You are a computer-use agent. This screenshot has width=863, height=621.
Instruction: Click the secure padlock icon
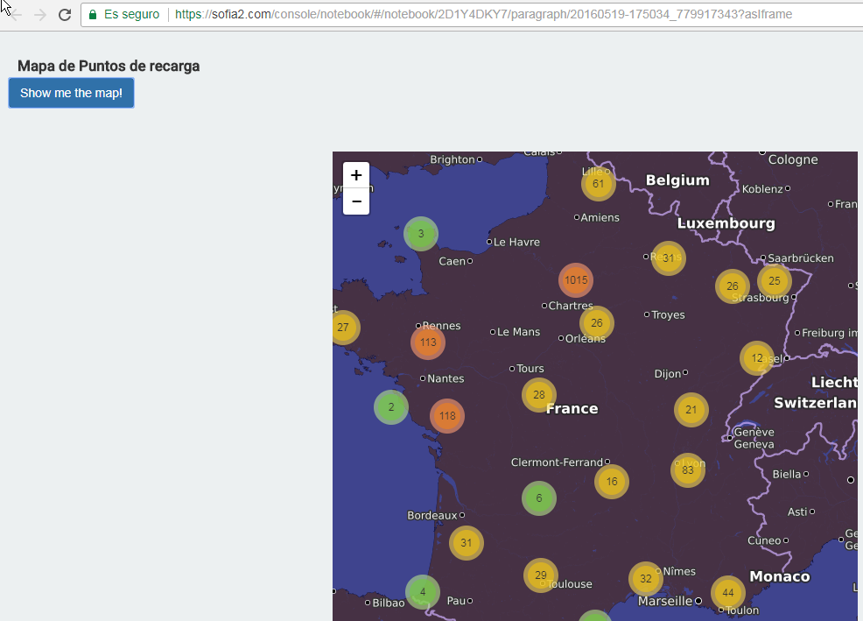point(93,15)
